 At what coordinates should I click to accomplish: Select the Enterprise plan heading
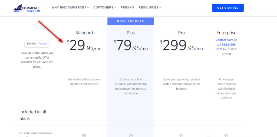coord(226,33)
